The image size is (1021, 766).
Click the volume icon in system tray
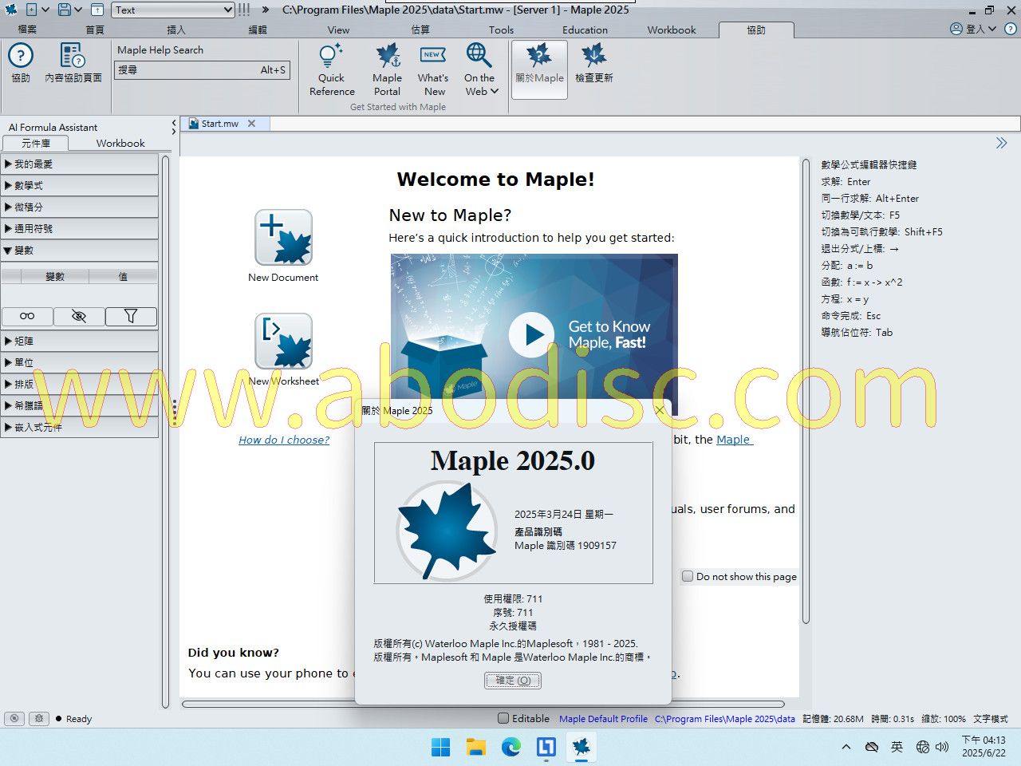point(942,747)
